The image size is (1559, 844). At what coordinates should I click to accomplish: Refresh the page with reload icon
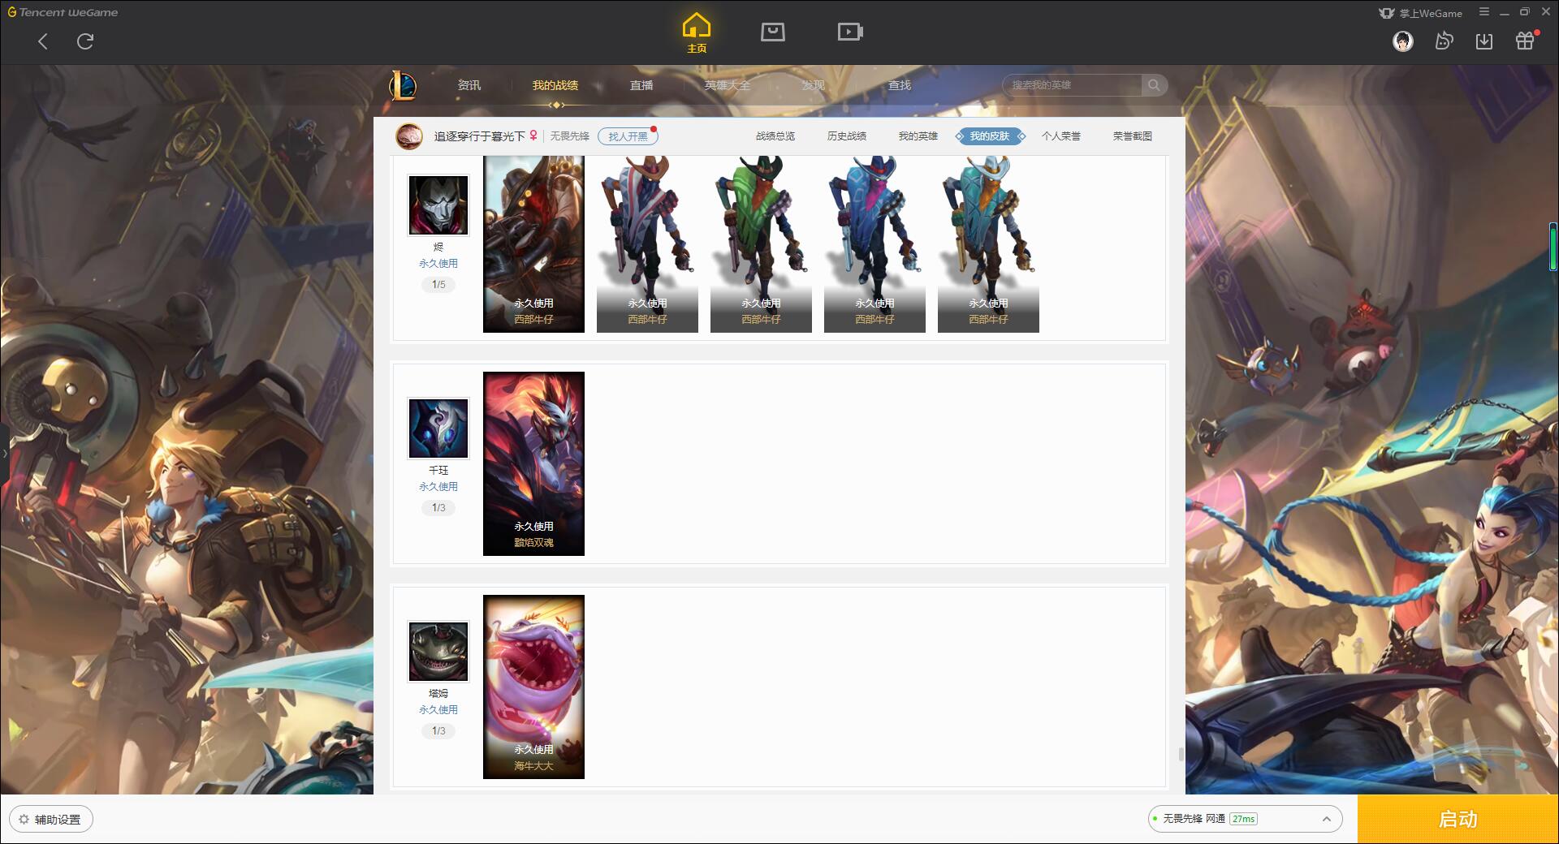(x=85, y=41)
